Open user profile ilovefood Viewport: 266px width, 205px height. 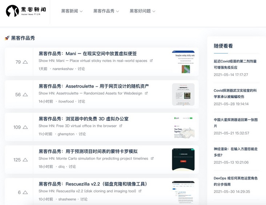point(66,101)
